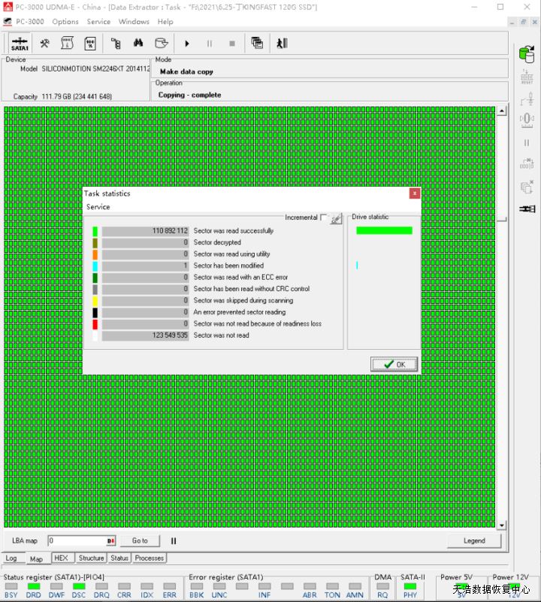Open the Legend button
Image resolution: width=541 pixels, height=602 pixels.
473,540
